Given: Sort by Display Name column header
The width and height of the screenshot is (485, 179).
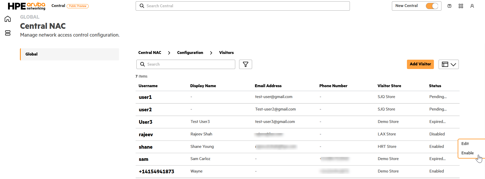Looking at the screenshot, I should pyautogui.click(x=203, y=86).
